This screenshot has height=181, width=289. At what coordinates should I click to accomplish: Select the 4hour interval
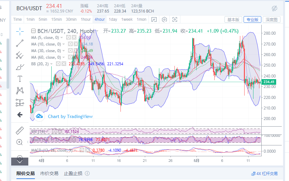pyautogui.click(x=99, y=19)
